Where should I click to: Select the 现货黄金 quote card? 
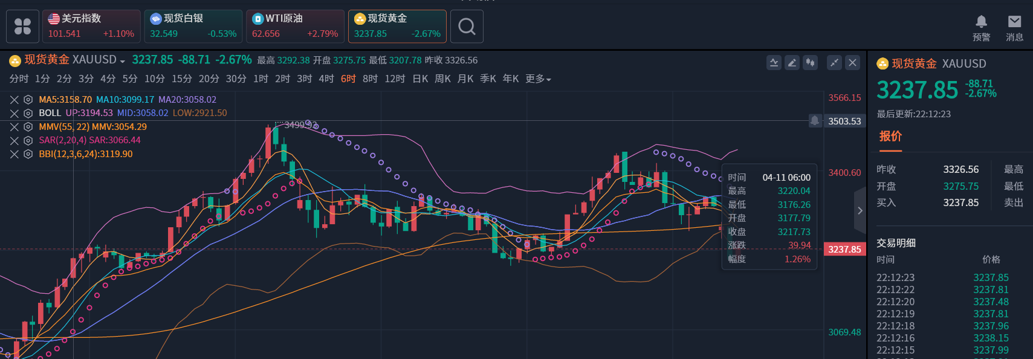pyautogui.click(x=397, y=26)
